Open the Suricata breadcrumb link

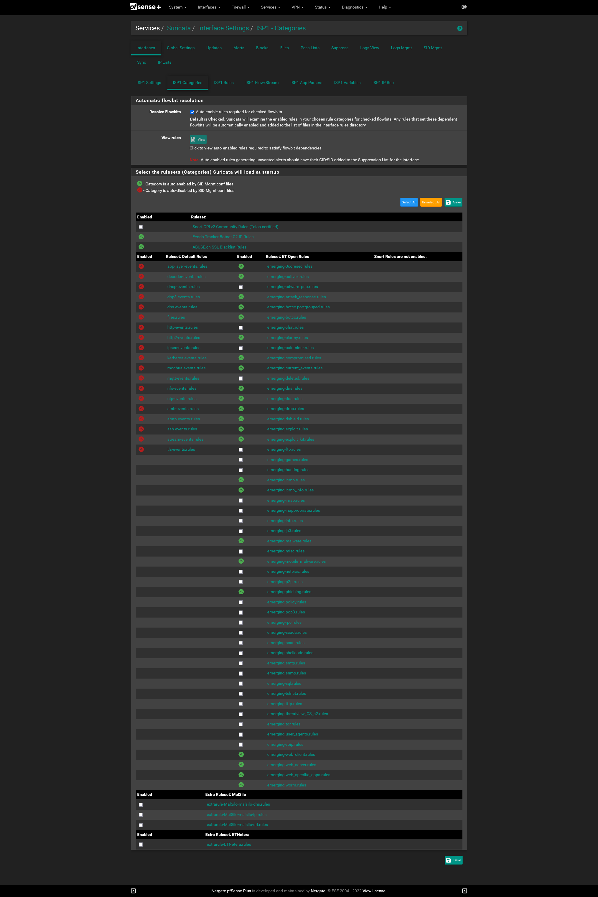point(179,28)
